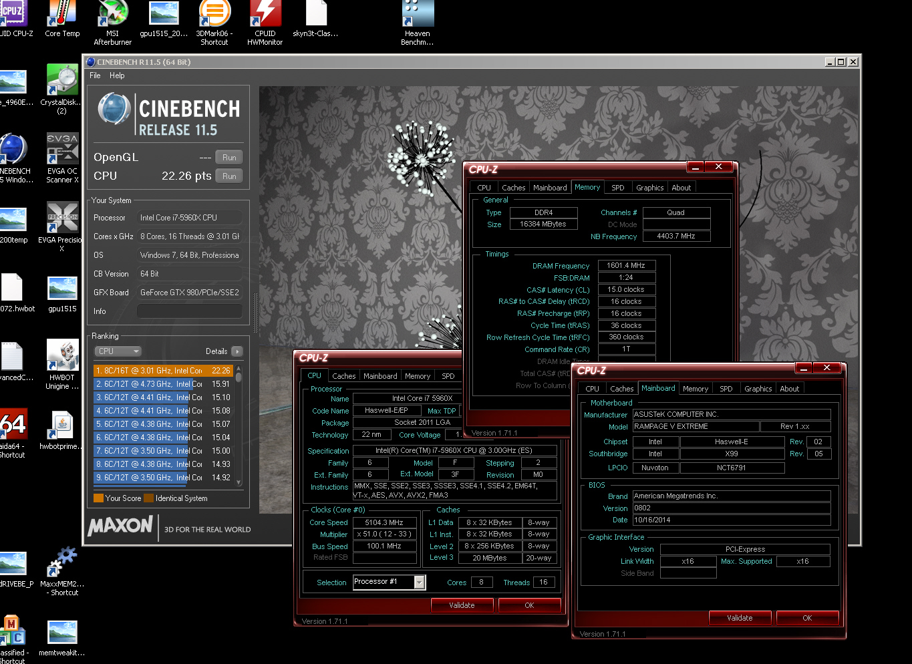Click the Processor field Intel Core i7-5960X CPU
Viewport: 912px width, 664px height.
(x=189, y=218)
